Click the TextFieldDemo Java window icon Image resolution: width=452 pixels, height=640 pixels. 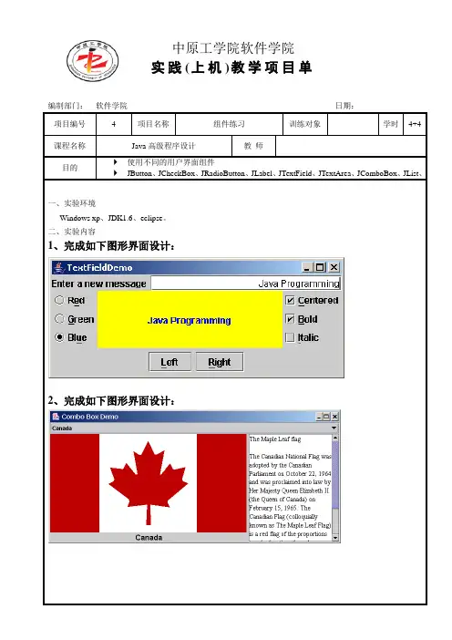[x=59, y=268]
